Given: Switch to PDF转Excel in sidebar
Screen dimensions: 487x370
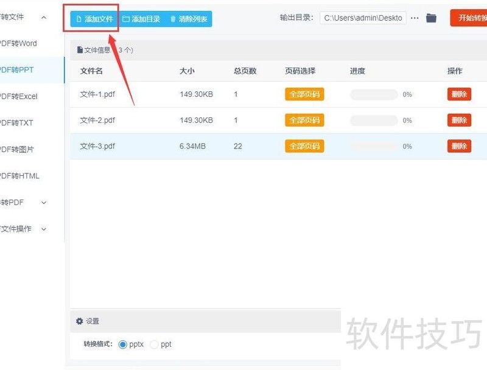Looking at the screenshot, I should pos(19,96).
